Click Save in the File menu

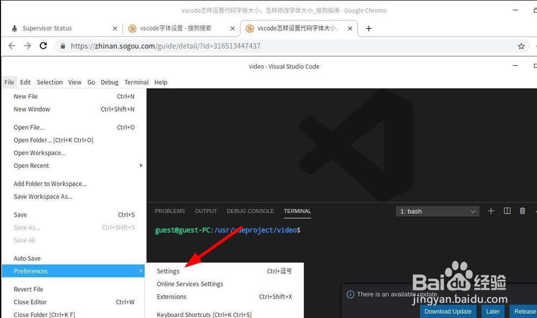click(74, 215)
